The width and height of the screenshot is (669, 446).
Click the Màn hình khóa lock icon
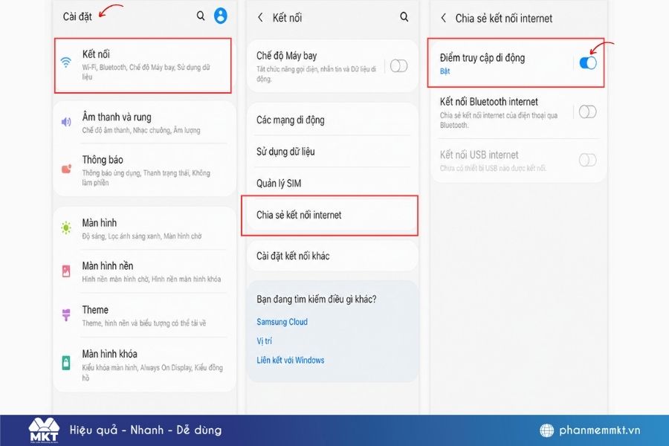(x=66, y=363)
